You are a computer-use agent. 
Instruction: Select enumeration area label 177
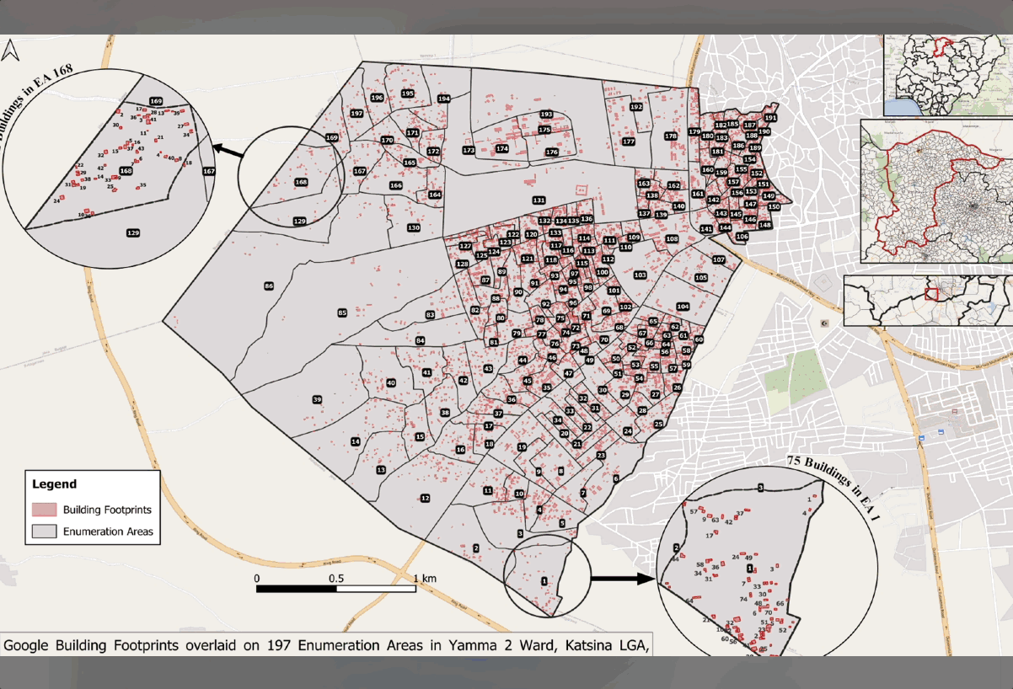point(628,142)
